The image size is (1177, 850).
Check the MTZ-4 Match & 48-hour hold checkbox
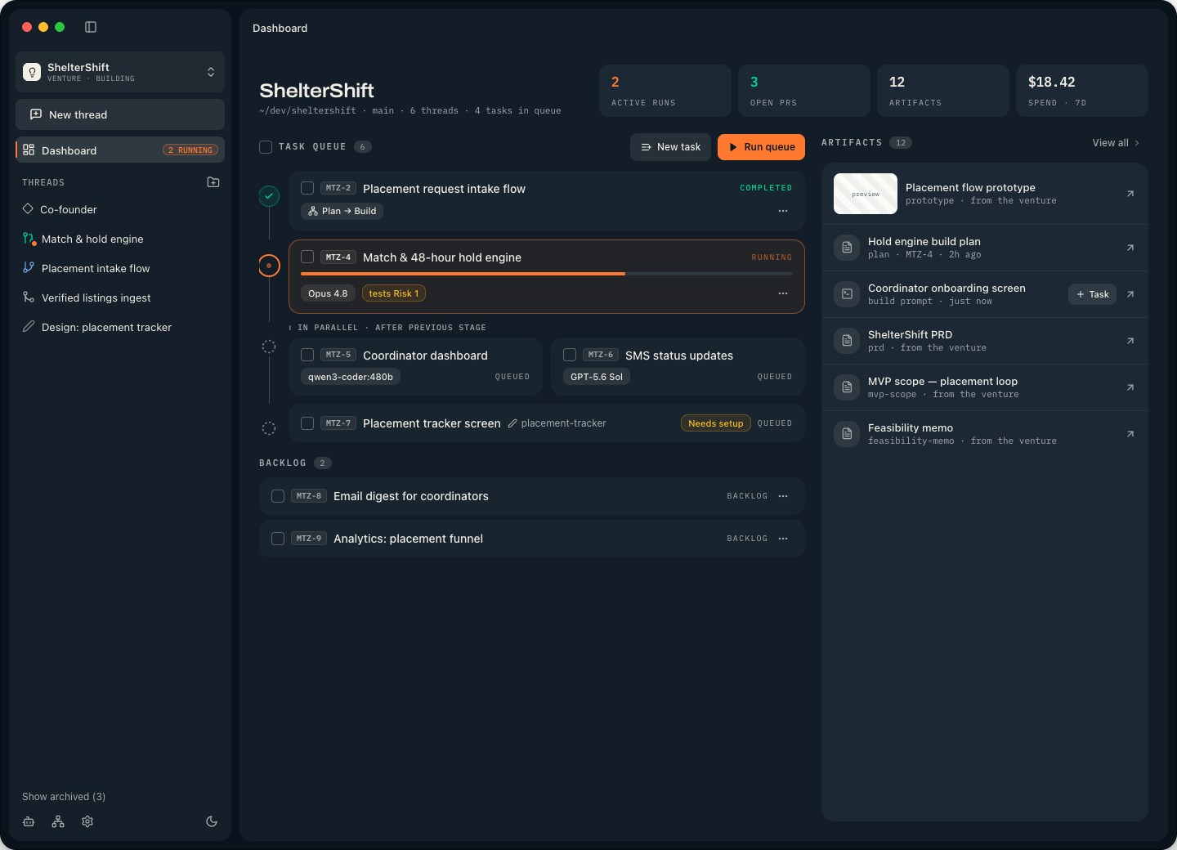(x=307, y=257)
